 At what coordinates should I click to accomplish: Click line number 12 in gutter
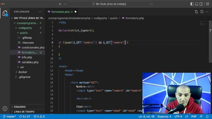[x=52, y=66]
